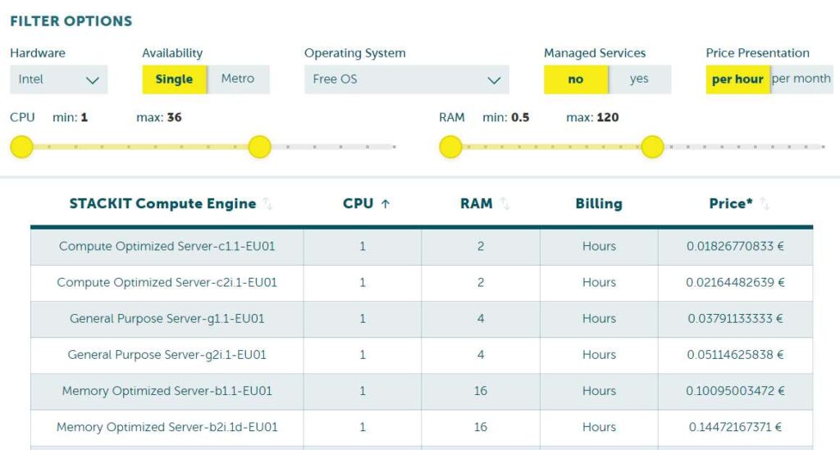Screen dimensions: 840x450
Task: Click the RAM max value 120
Action: pos(608,118)
